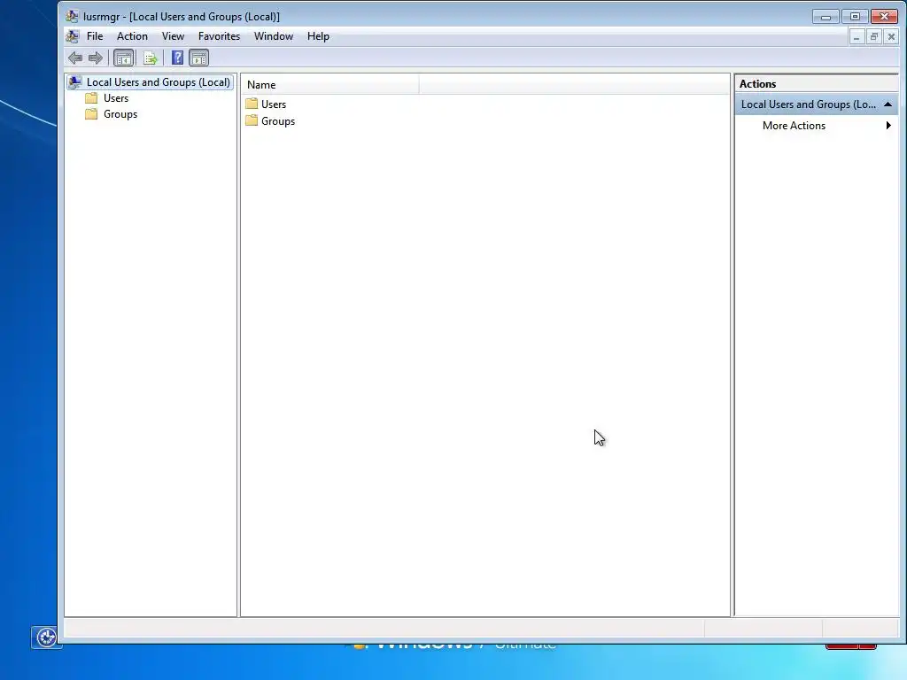This screenshot has height=680, width=907.
Task: Click the Actions pane header
Action: 816,84
